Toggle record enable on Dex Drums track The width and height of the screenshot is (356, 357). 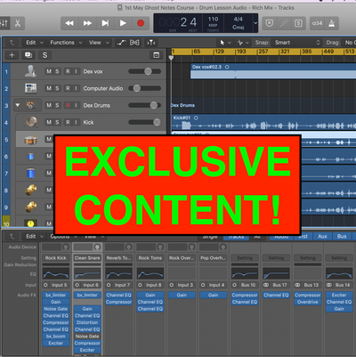pos(68,105)
